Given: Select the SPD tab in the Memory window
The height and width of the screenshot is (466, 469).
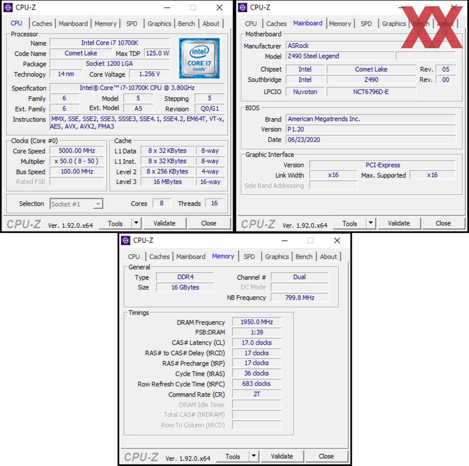Looking at the screenshot, I should pyautogui.click(x=249, y=256).
